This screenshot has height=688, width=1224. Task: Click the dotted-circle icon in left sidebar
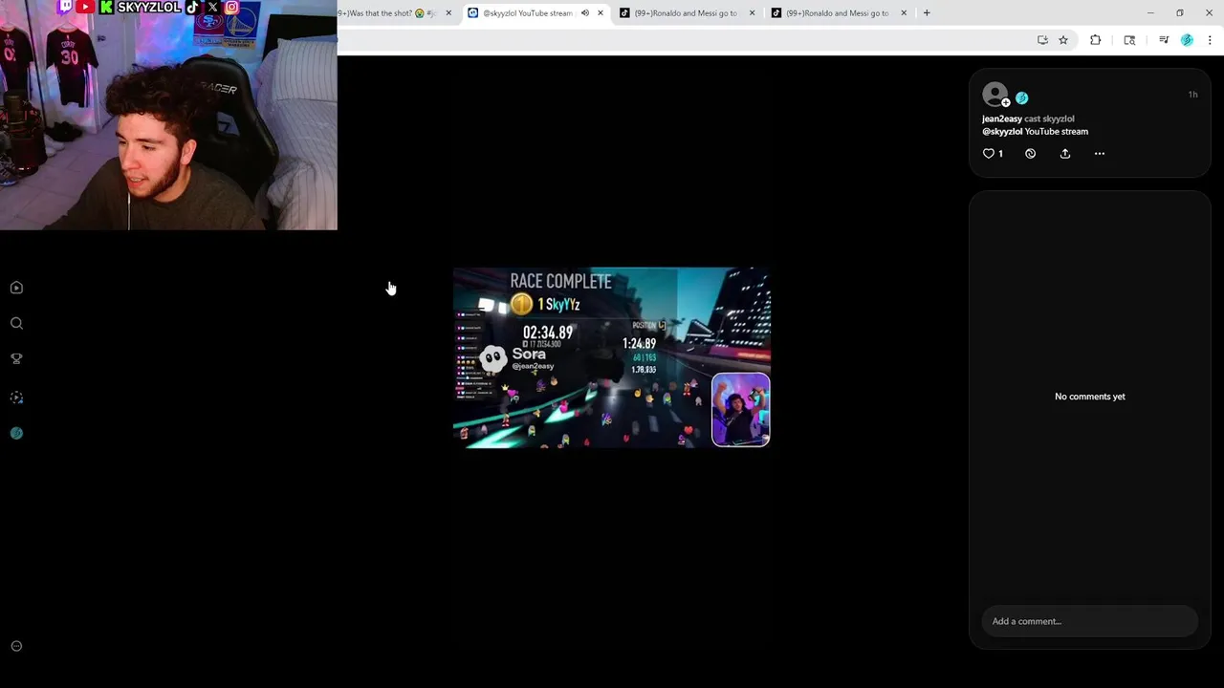coord(16,398)
